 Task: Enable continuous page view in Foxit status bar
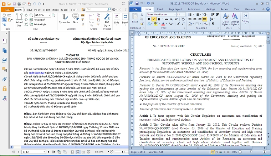pos(78,152)
